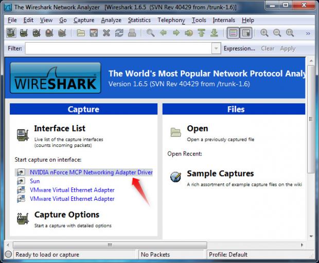Click the zoom out toolbar icon
This screenshot has height=263, width=319.
(x=277, y=33)
